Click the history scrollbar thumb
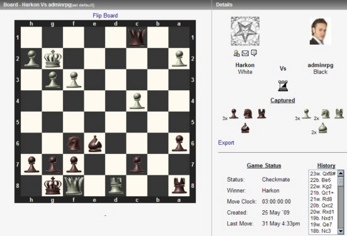The width and height of the screenshot is (347, 236). 341,182
